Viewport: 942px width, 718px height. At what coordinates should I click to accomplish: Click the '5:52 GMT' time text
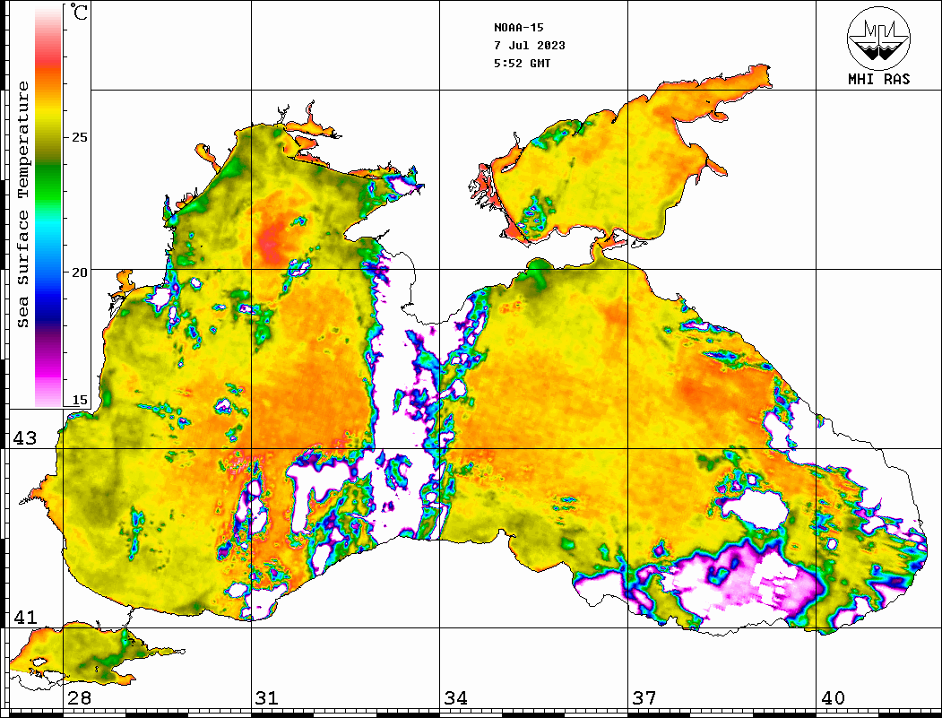[x=522, y=63]
